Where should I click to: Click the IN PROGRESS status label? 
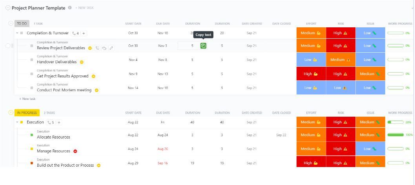27,112
